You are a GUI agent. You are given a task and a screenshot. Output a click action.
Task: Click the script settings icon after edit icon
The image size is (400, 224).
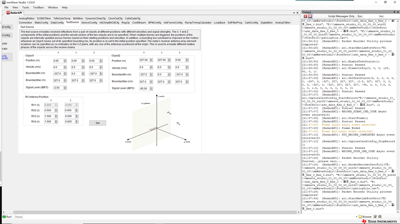380,217
